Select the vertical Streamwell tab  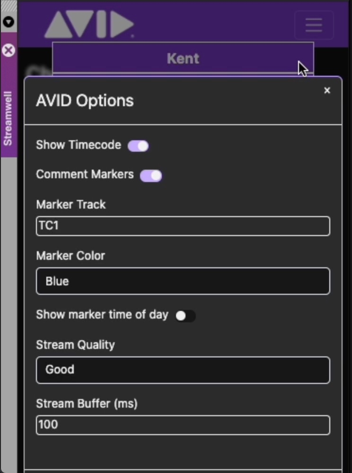(x=9, y=118)
